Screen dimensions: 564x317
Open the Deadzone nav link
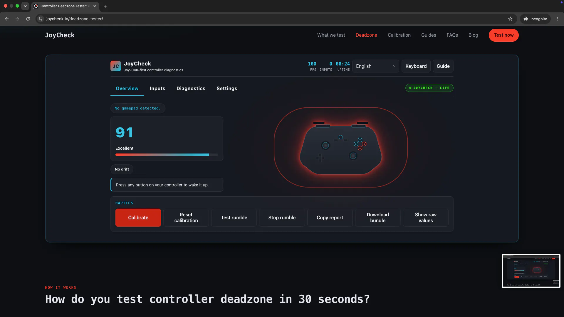[x=366, y=35]
